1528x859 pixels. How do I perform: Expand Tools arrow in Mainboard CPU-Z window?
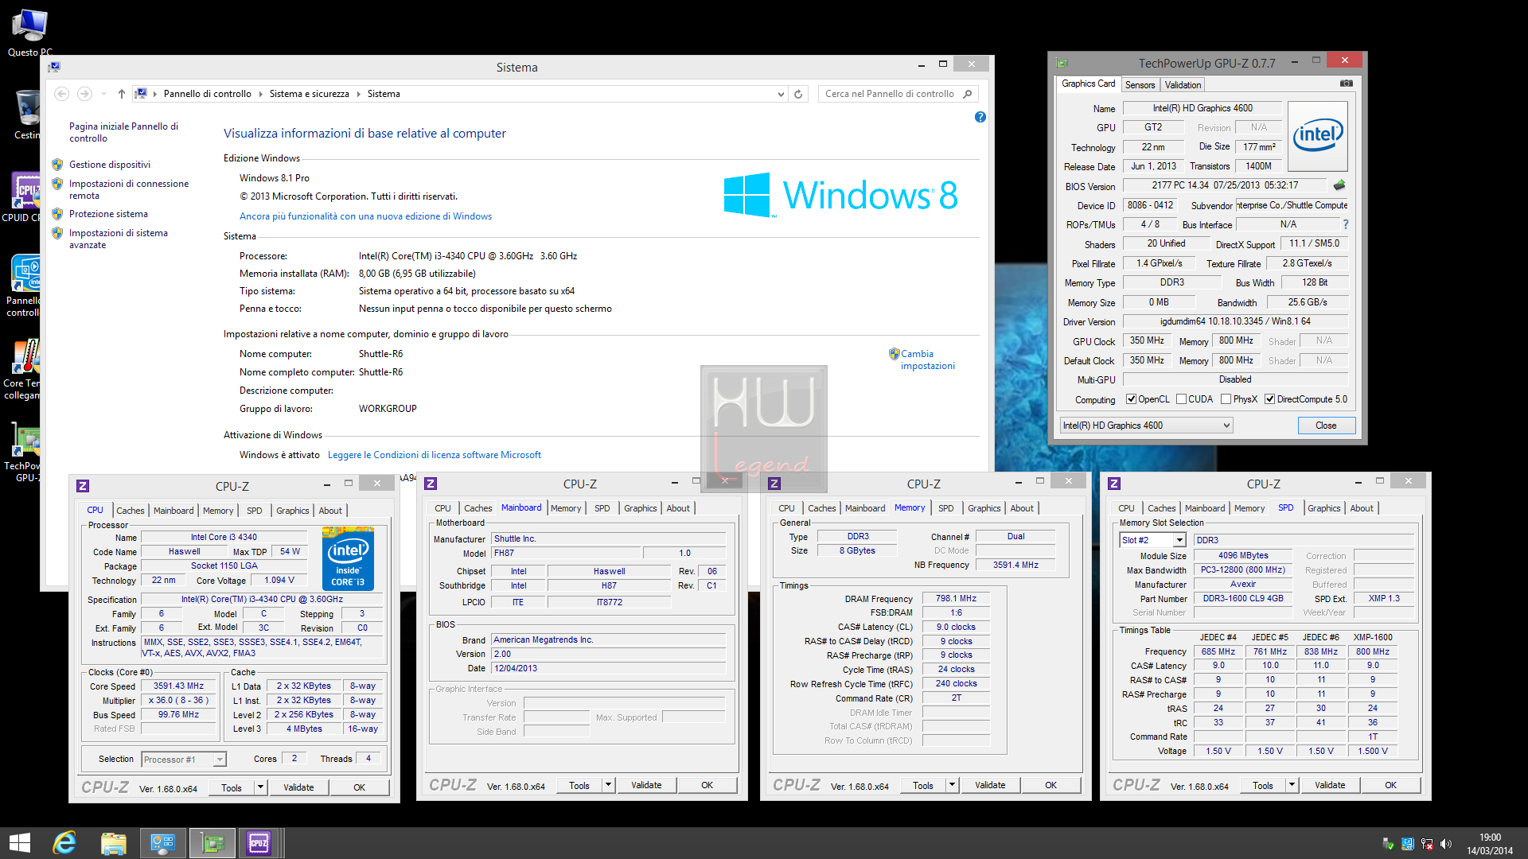[x=608, y=785]
